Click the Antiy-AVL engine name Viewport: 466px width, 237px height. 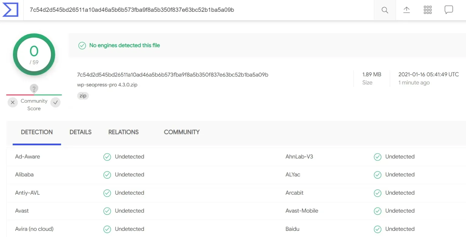27,193
